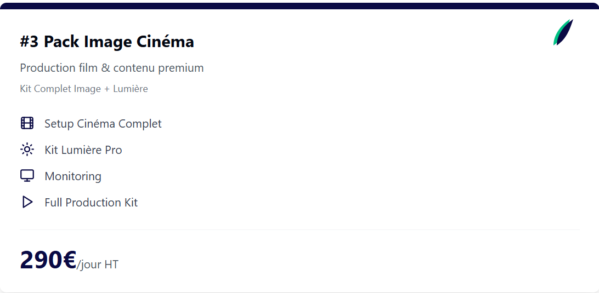Click the green leaf logo

pos(563,32)
